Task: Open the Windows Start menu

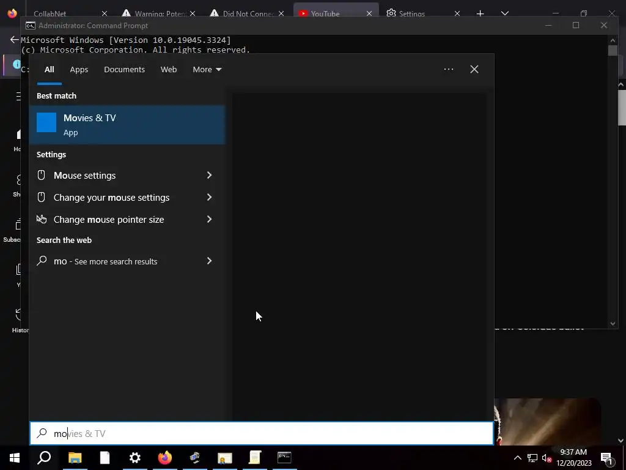Action: point(15,458)
